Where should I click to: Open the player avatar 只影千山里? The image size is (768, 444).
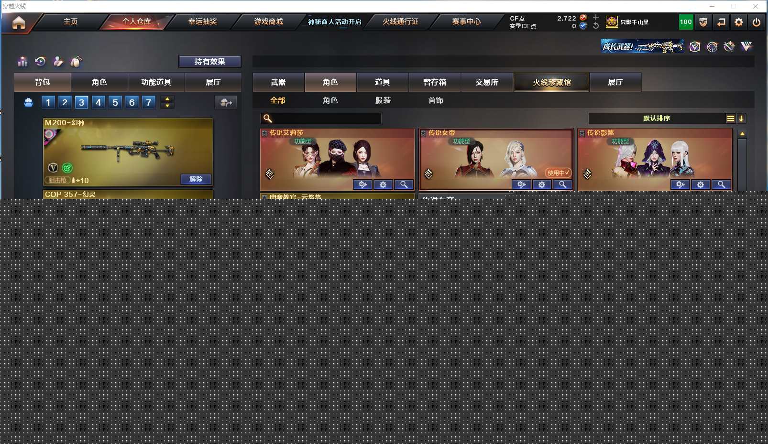pyautogui.click(x=612, y=22)
